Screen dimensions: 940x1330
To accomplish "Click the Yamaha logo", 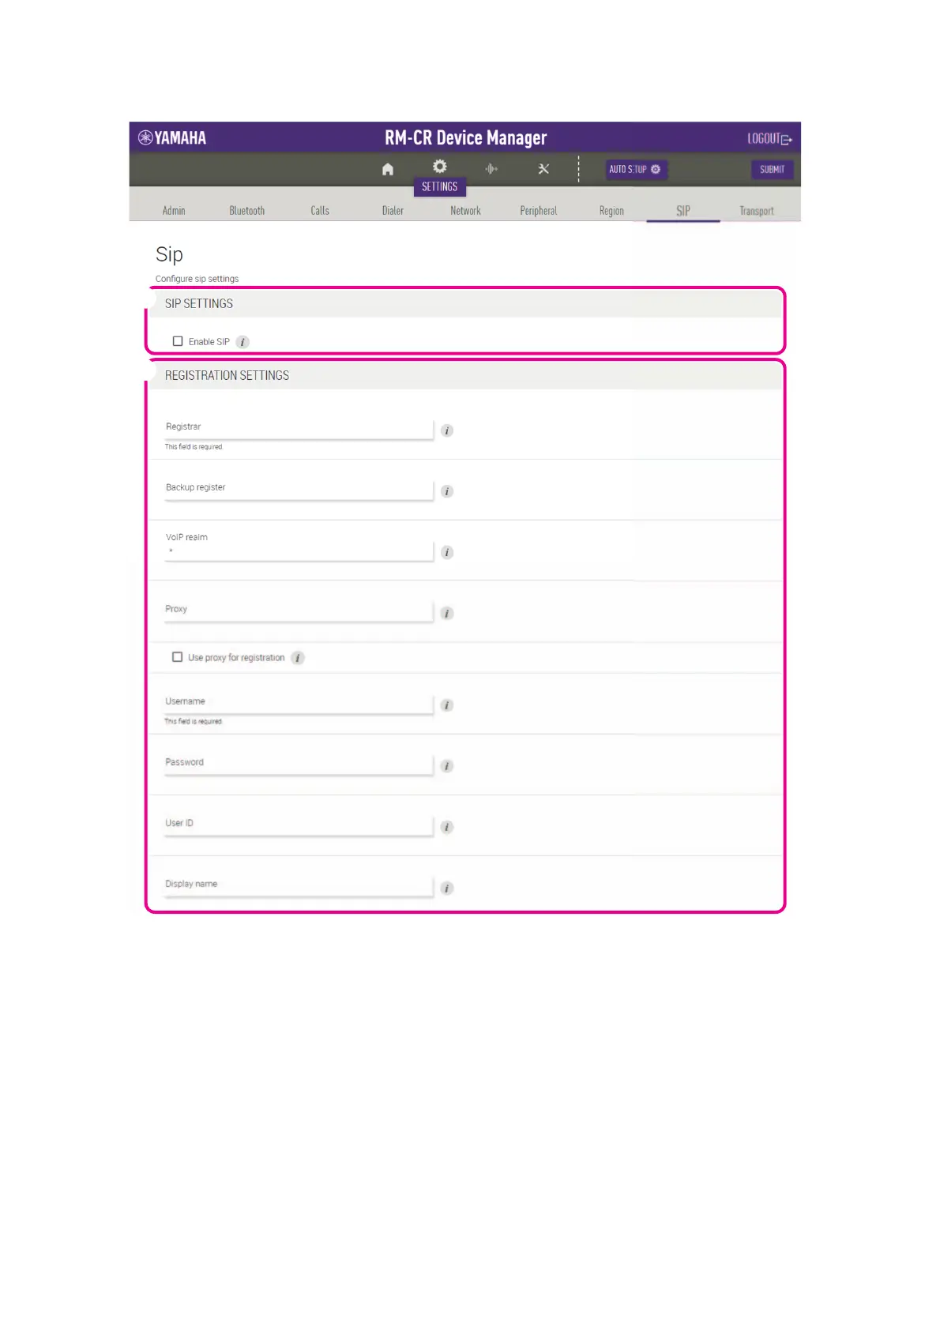I will click(172, 137).
